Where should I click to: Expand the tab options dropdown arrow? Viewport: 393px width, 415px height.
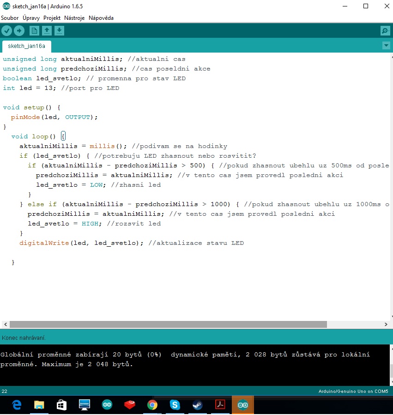pos(386,46)
